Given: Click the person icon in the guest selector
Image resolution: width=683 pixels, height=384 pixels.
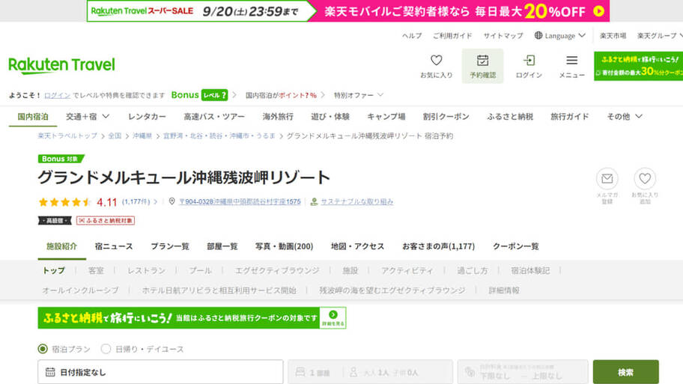Looking at the screenshot, I should 353,372.
